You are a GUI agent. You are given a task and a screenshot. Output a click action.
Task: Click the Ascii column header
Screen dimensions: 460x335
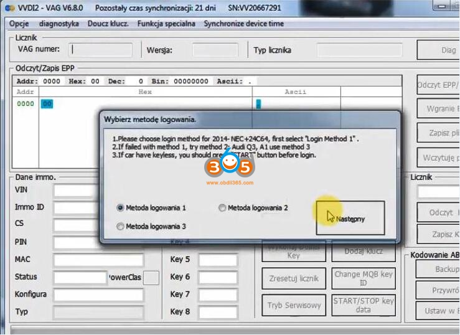point(296,92)
